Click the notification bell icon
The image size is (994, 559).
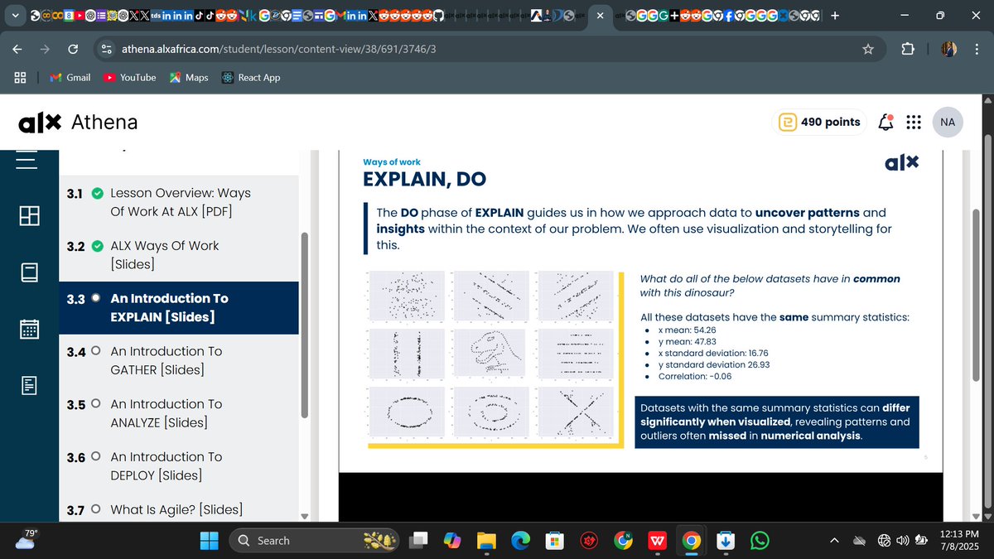(x=886, y=123)
